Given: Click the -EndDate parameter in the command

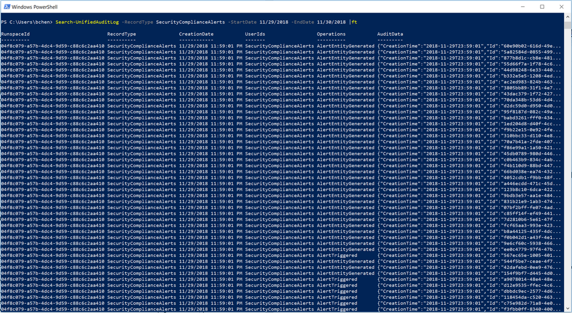Looking at the screenshot, I should pyautogui.click(x=302, y=22).
